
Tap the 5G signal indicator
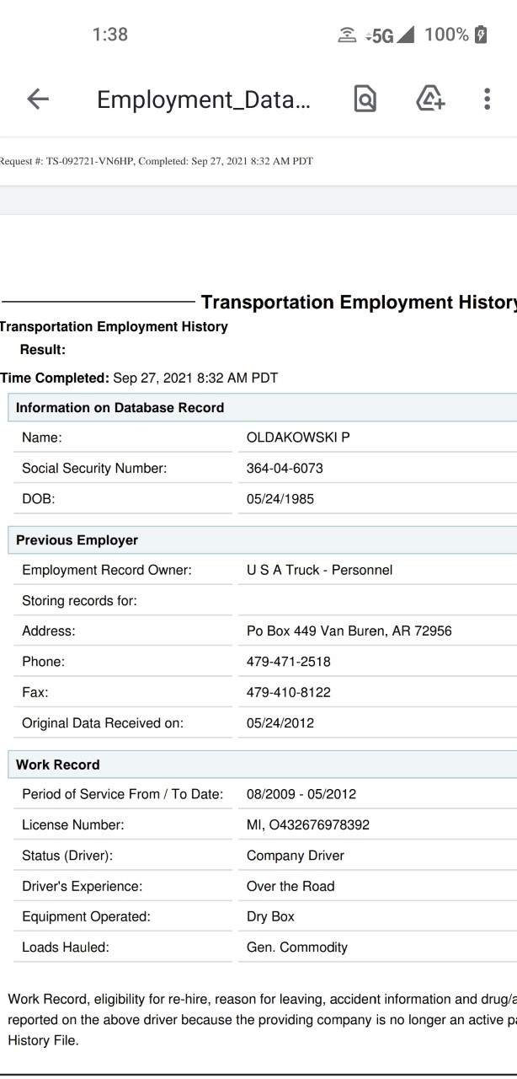[391, 35]
